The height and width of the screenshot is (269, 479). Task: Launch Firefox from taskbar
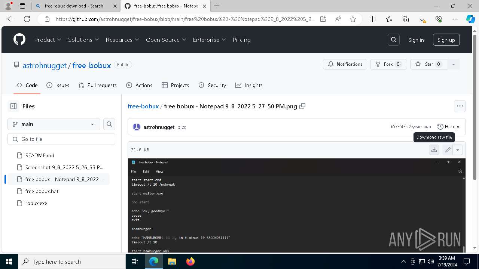click(190, 262)
